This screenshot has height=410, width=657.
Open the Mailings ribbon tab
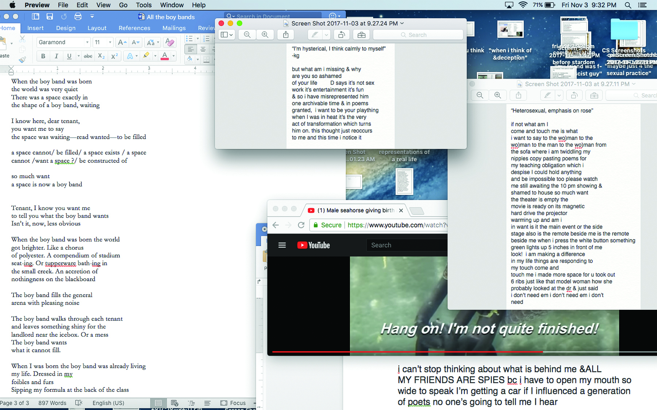(x=174, y=28)
